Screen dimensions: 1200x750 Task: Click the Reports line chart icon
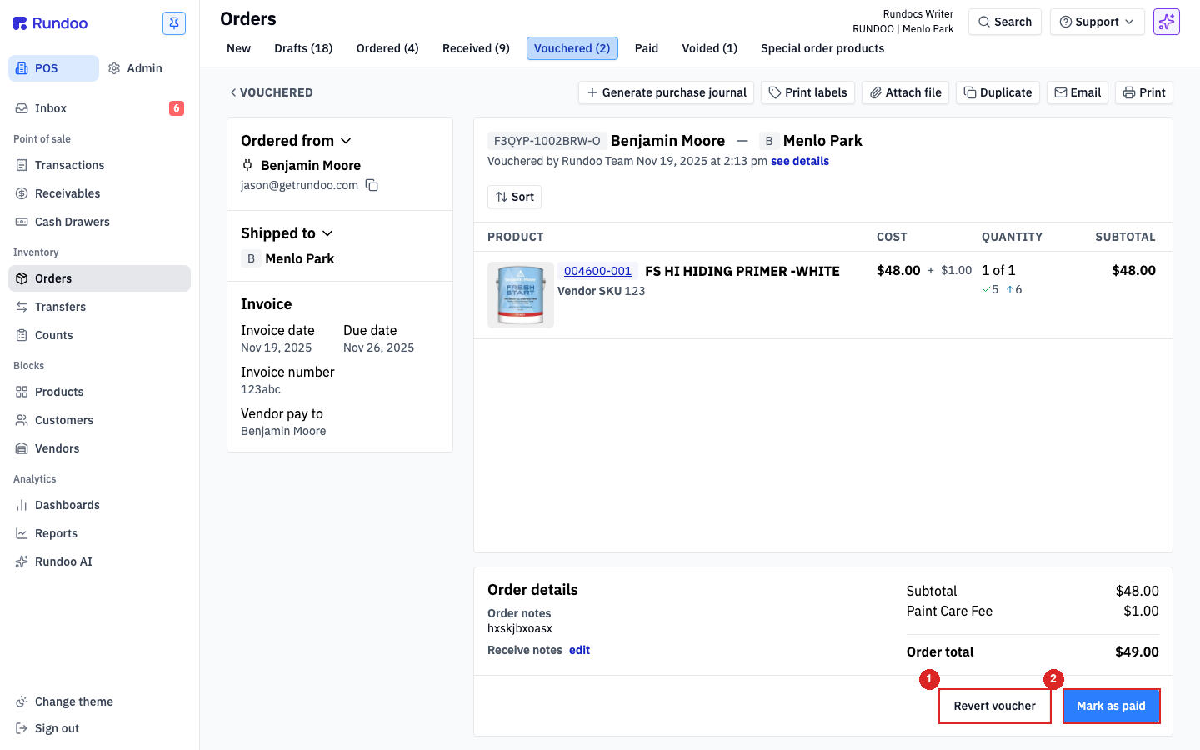[22, 533]
